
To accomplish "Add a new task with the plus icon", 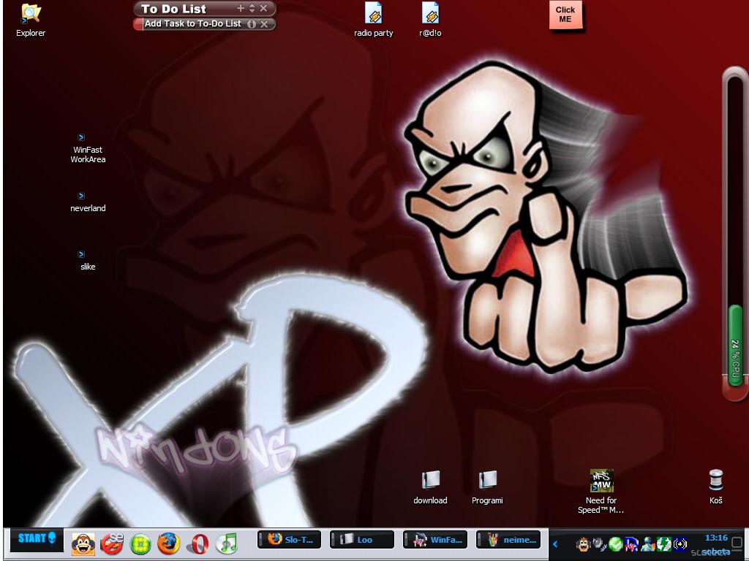I will [x=240, y=8].
